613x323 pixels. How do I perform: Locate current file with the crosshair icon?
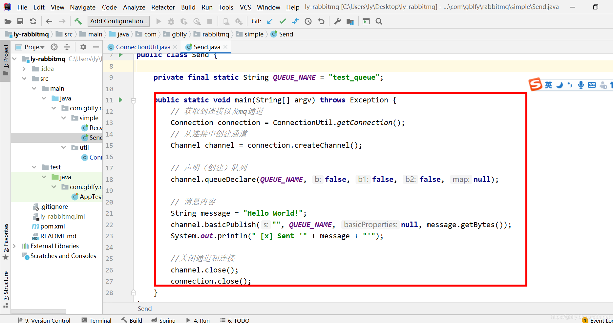click(x=54, y=47)
